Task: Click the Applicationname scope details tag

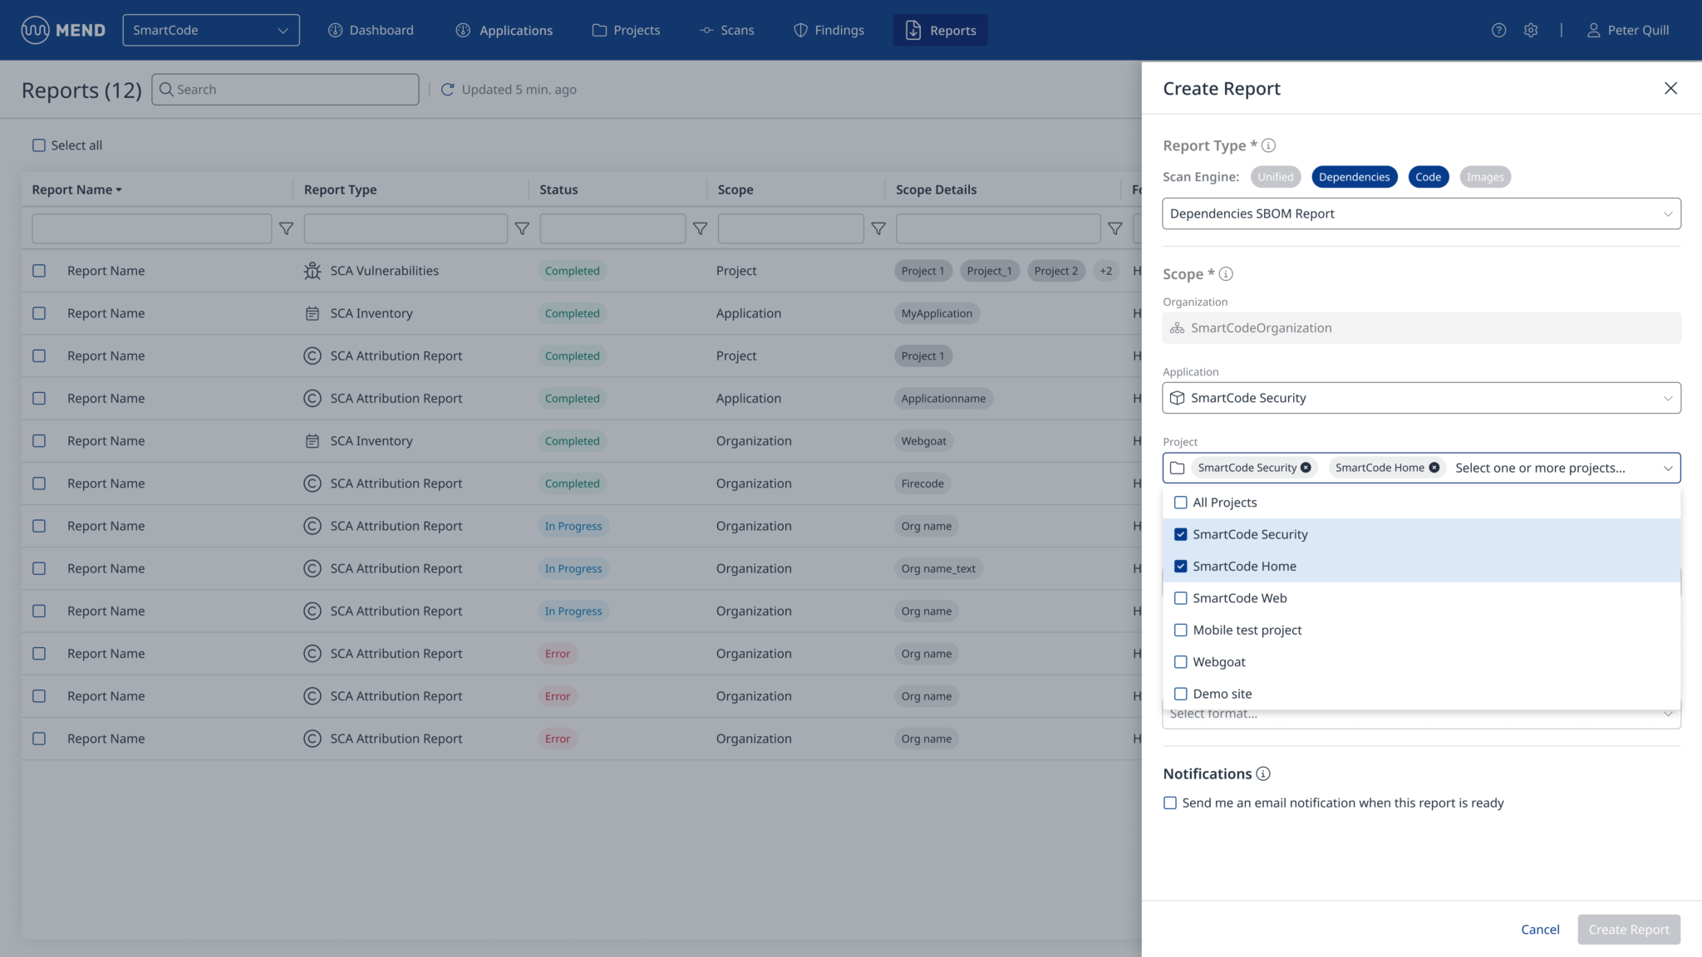Action: (x=943, y=399)
